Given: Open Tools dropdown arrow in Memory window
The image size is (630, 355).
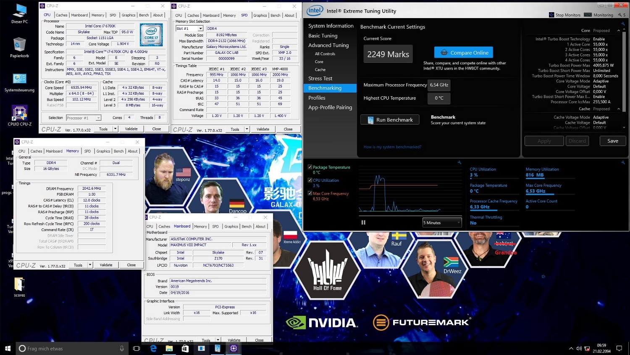Looking at the screenshot, I should pos(90,265).
